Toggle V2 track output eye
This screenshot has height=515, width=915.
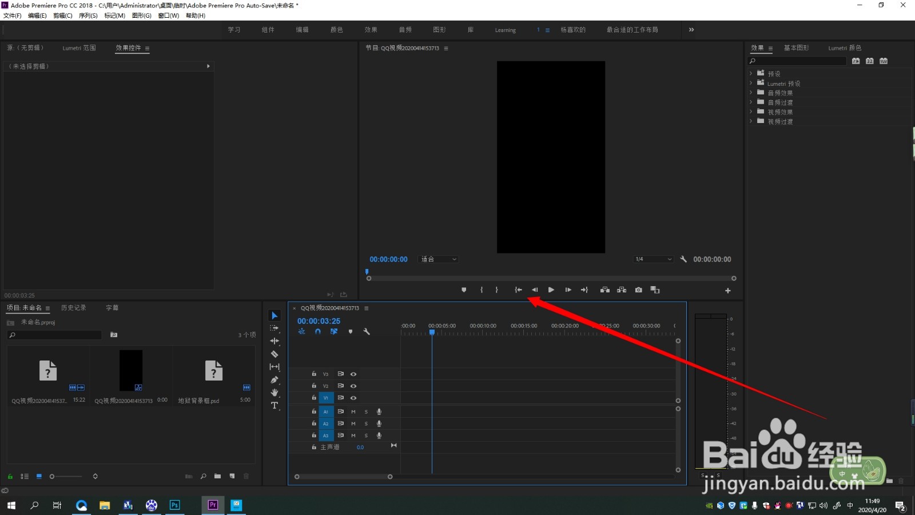coord(353,386)
